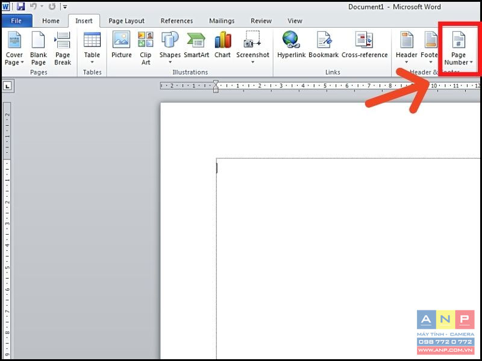Expand the Shapes gallery
This screenshot has height=361, width=482.
(170, 48)
